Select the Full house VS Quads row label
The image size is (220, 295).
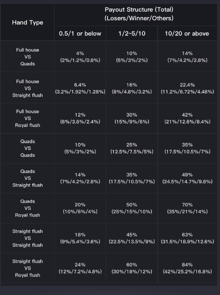(27, 57)
